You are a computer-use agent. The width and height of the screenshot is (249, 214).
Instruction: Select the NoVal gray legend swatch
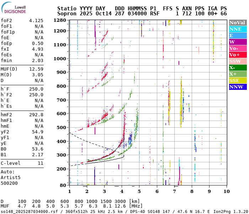tap(238, 22)
